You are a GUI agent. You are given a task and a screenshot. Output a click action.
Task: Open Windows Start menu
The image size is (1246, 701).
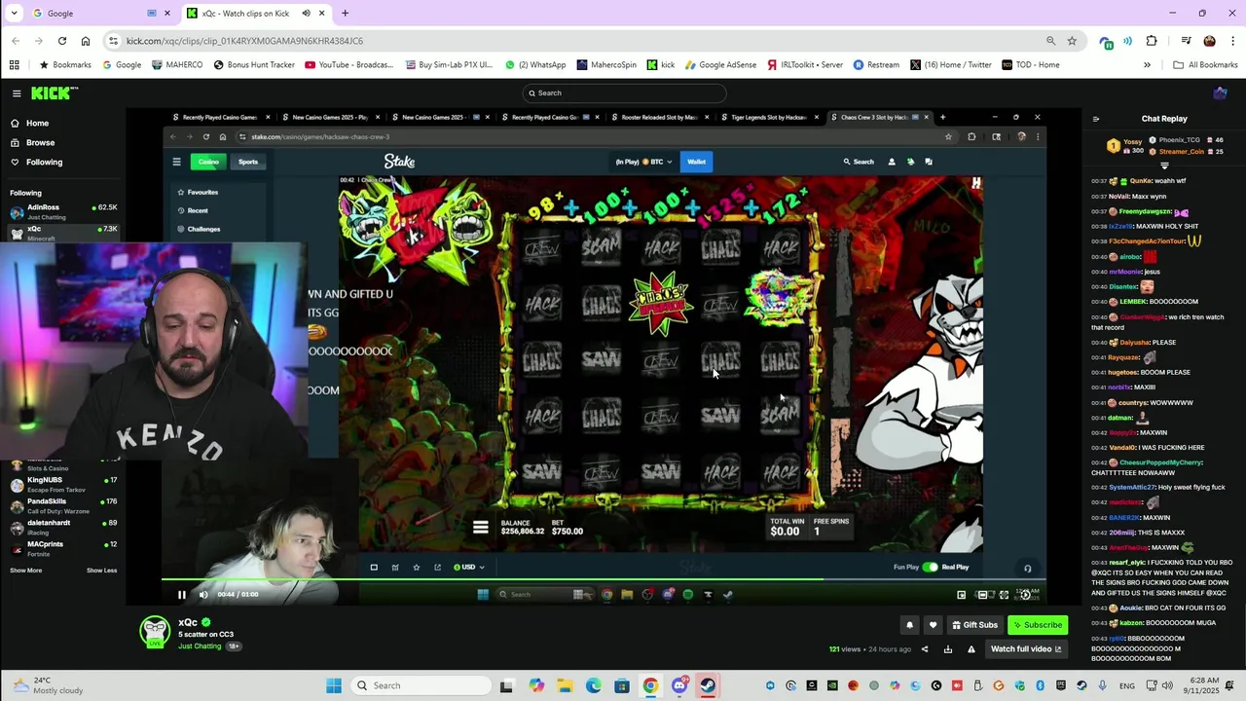click(x=334, y=685)
